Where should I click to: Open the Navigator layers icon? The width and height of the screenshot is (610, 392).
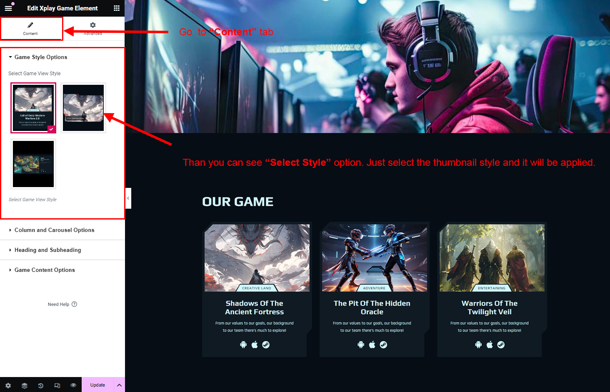[25, 385]
